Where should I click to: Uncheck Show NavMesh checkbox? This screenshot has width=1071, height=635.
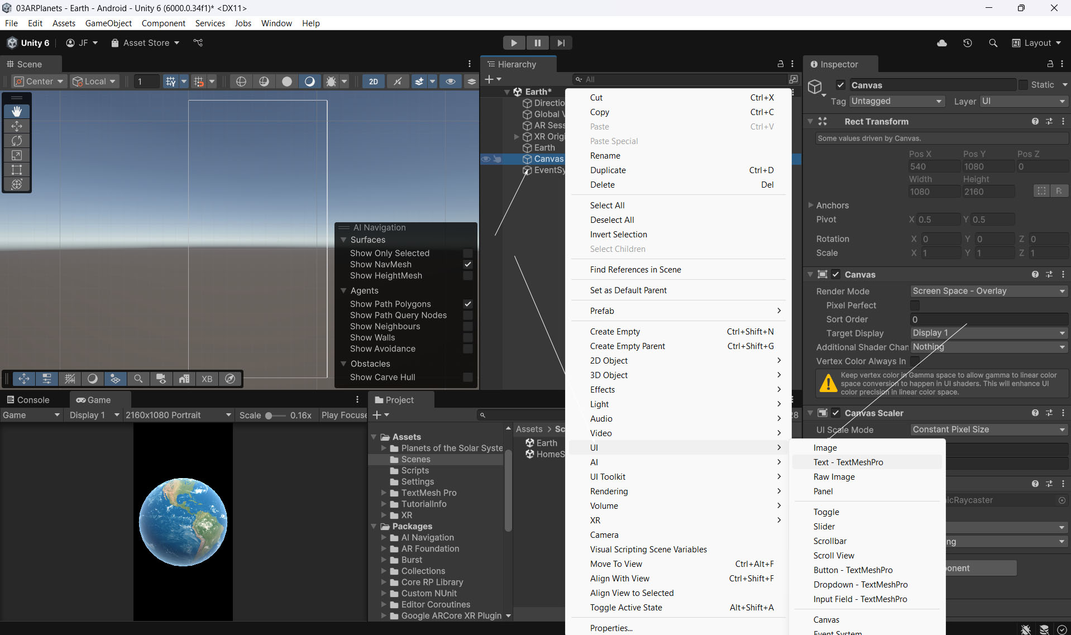click(x=468, y=264)
